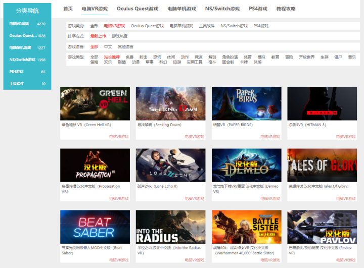Choose 工具软件 in the sidebar list

tap(16, 84)
